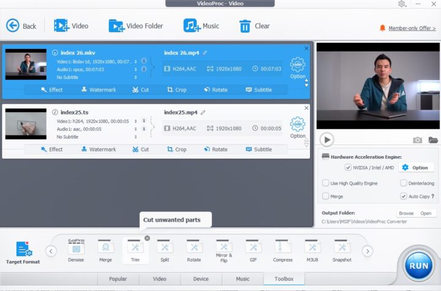This screenshot has width=441, height=291.
Task: Choose the Compress tool icon
Action: click(283, 248)
